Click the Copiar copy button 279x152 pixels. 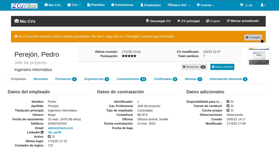coord(213,21)
